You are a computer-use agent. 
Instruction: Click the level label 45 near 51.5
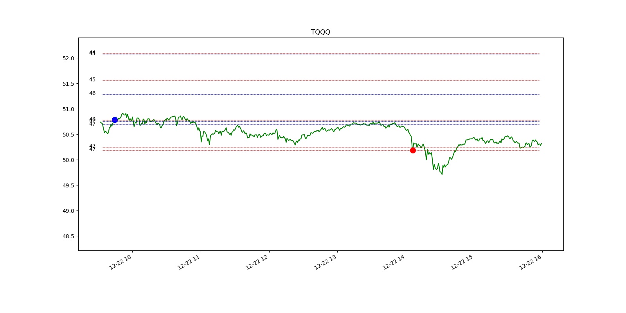(x=92, y=79)
